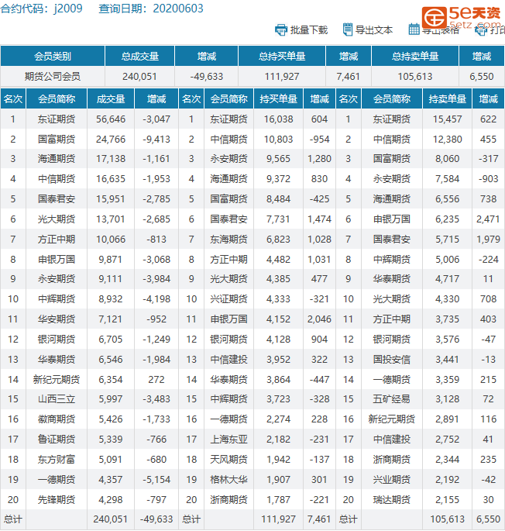Click the export text document icon

[x=347, y=29]
